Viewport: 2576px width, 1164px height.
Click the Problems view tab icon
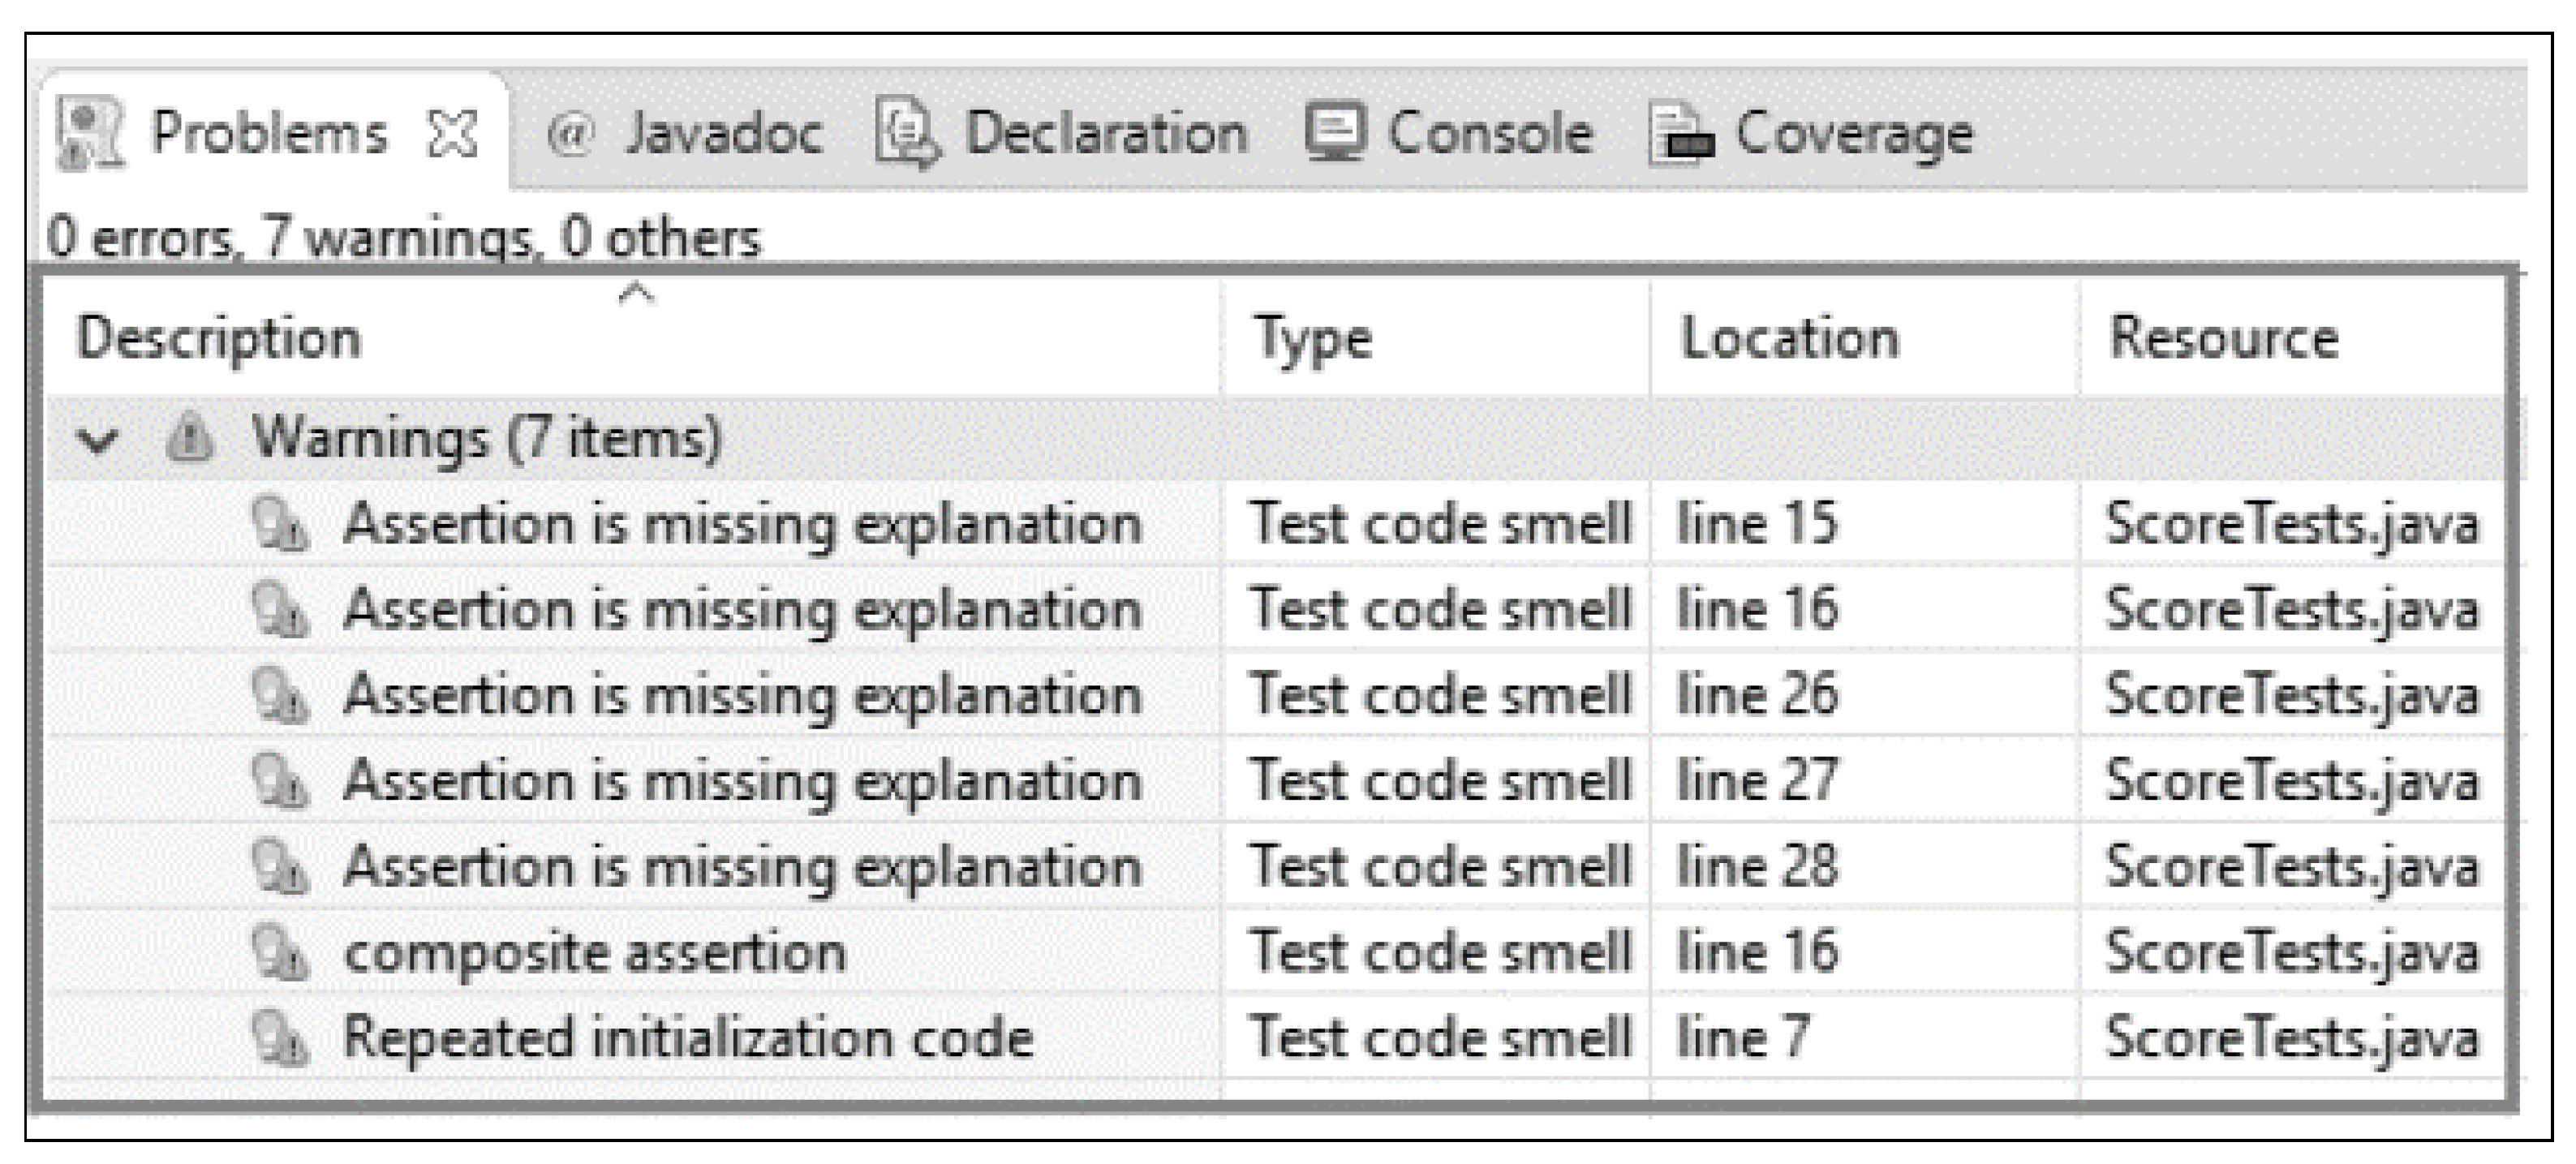tap(90, 134)
